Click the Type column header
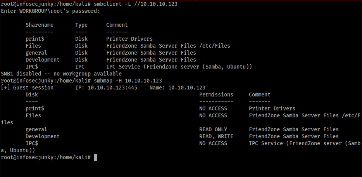362x177 pixels. click(x=81, y=25)
